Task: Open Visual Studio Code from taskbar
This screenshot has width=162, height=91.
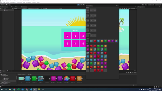Action: [x=31, y=89]
